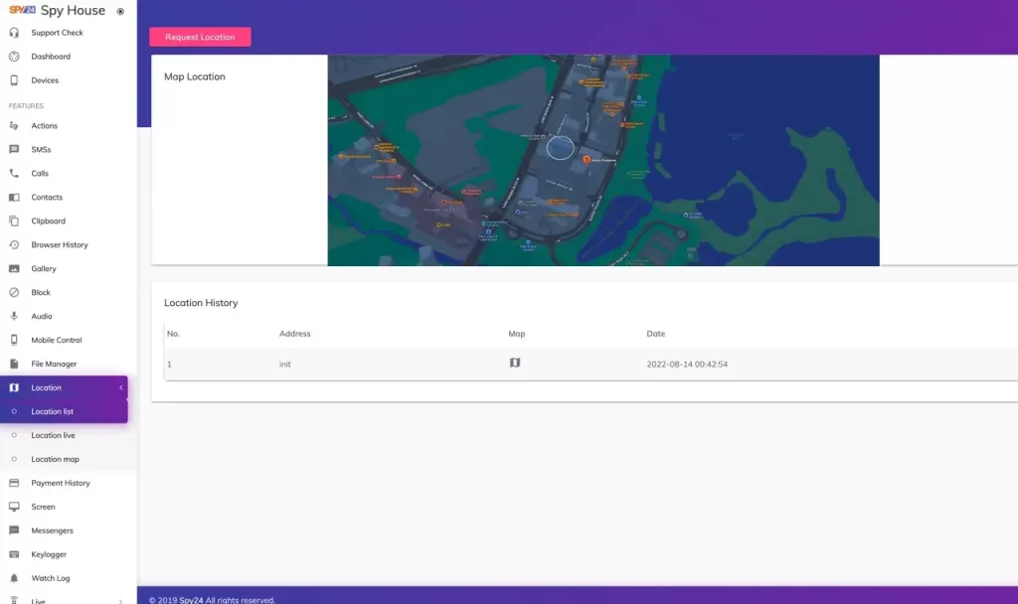The image size is (1018, 604).
Task: Click the Browser History clock icon
Action: (14, 244)
